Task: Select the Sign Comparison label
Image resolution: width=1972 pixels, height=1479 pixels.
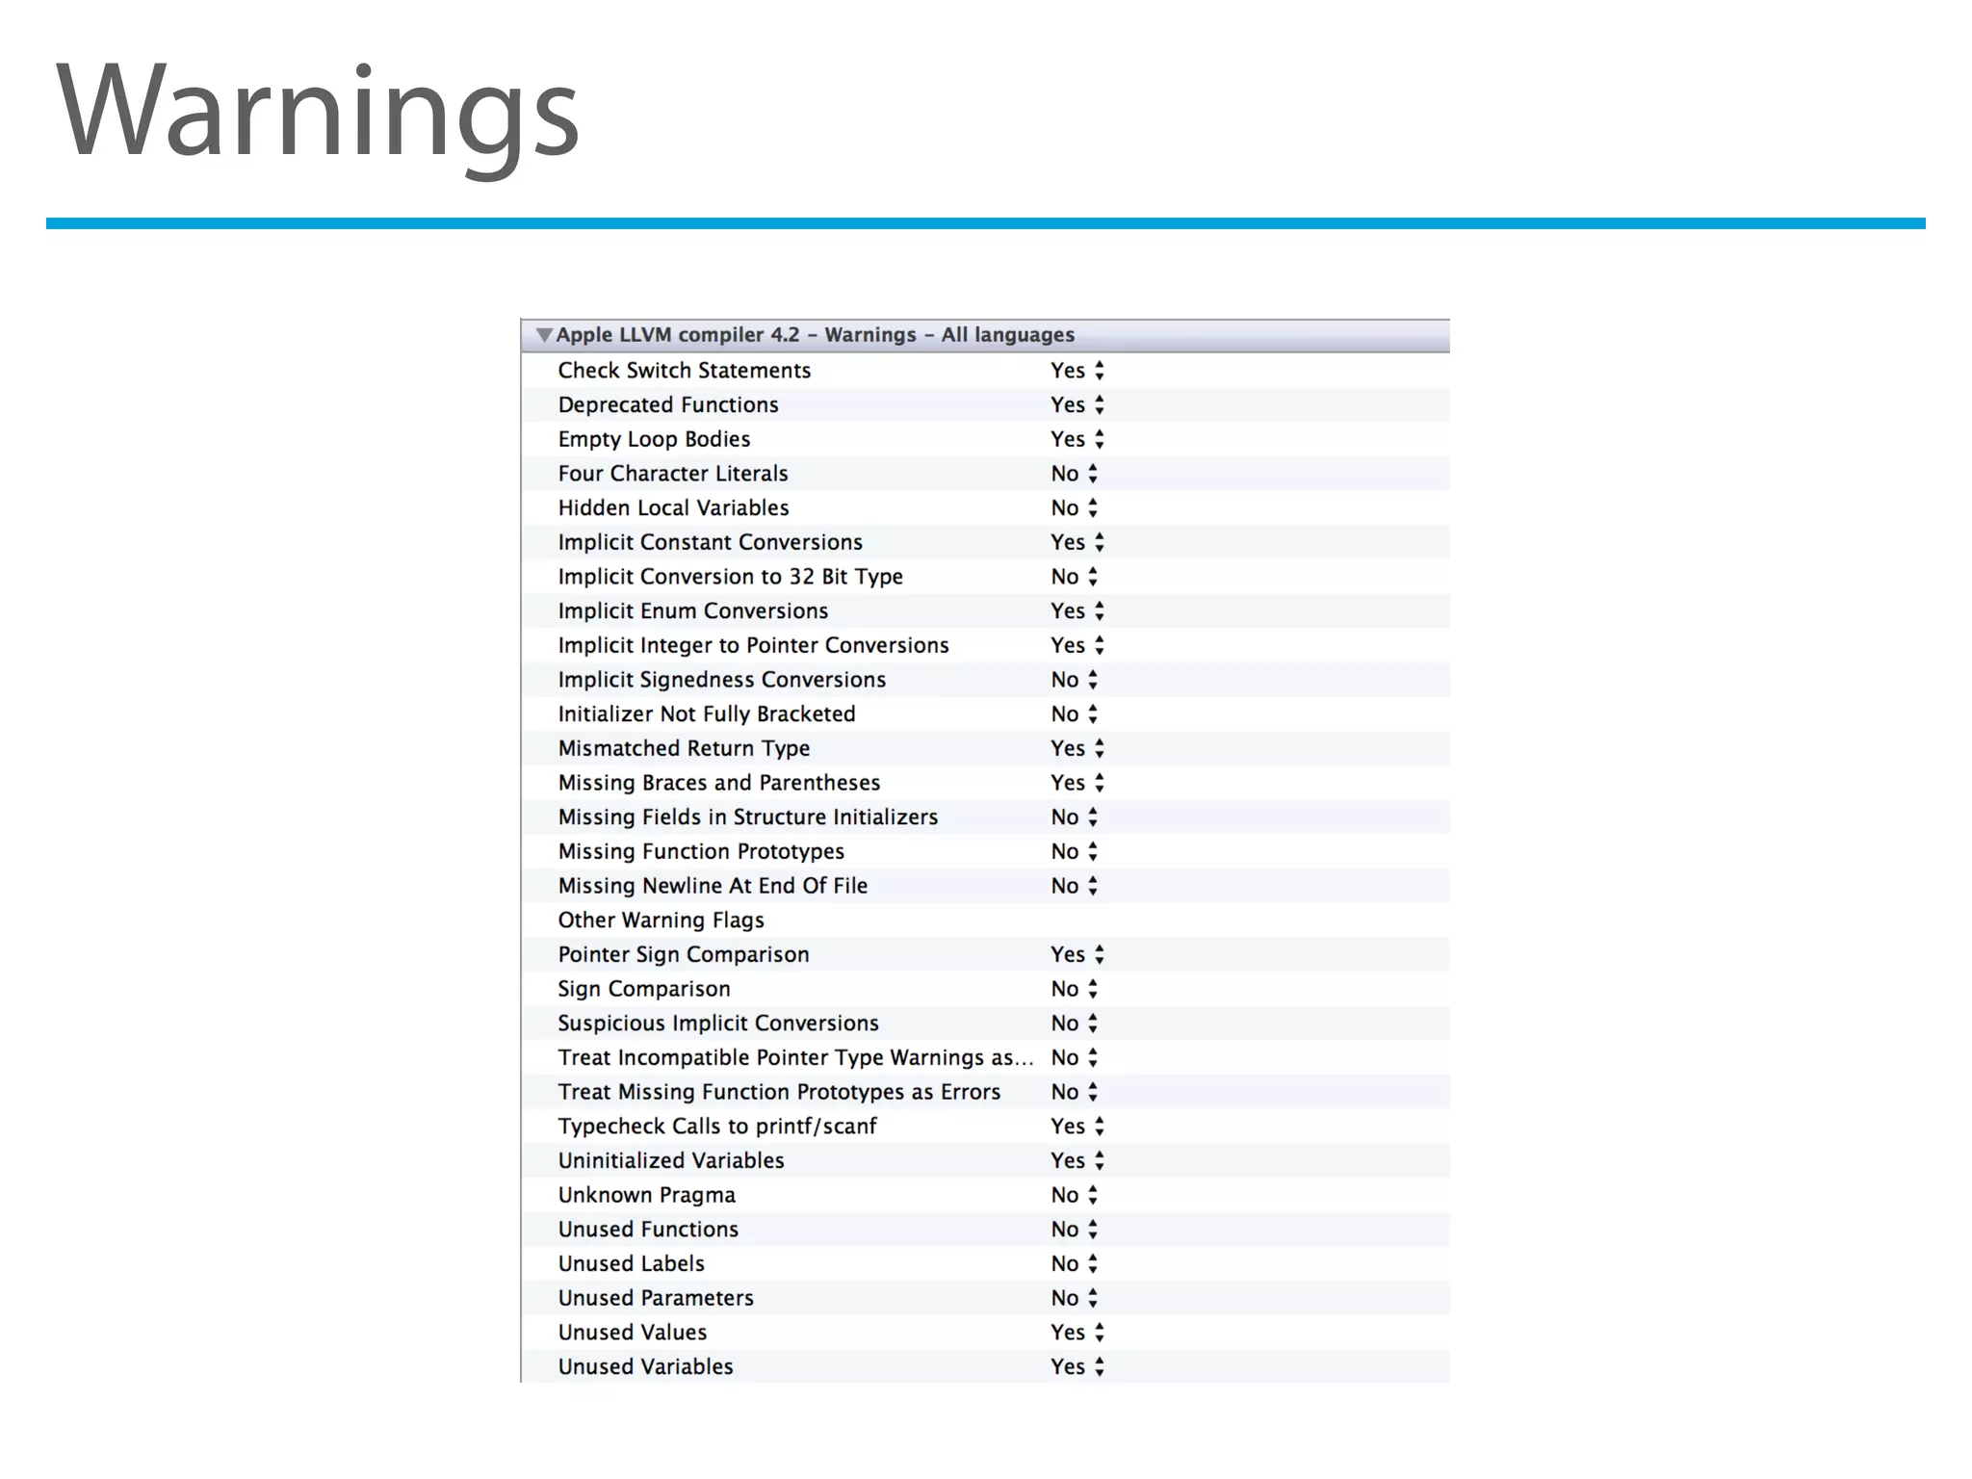Action: pyautogui.click(x=644, y=989)
